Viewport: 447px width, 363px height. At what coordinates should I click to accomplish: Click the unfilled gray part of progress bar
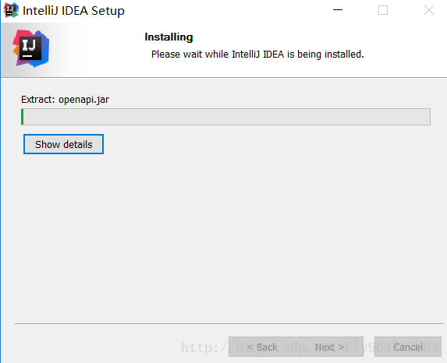(x=227, y=117)
